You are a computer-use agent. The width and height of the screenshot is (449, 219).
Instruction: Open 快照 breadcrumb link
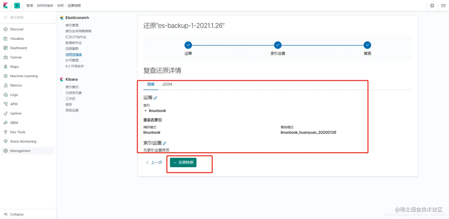point(60,6)
